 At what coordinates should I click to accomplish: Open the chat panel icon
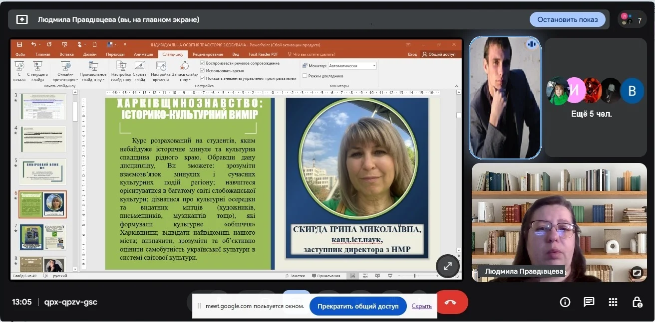589,302
